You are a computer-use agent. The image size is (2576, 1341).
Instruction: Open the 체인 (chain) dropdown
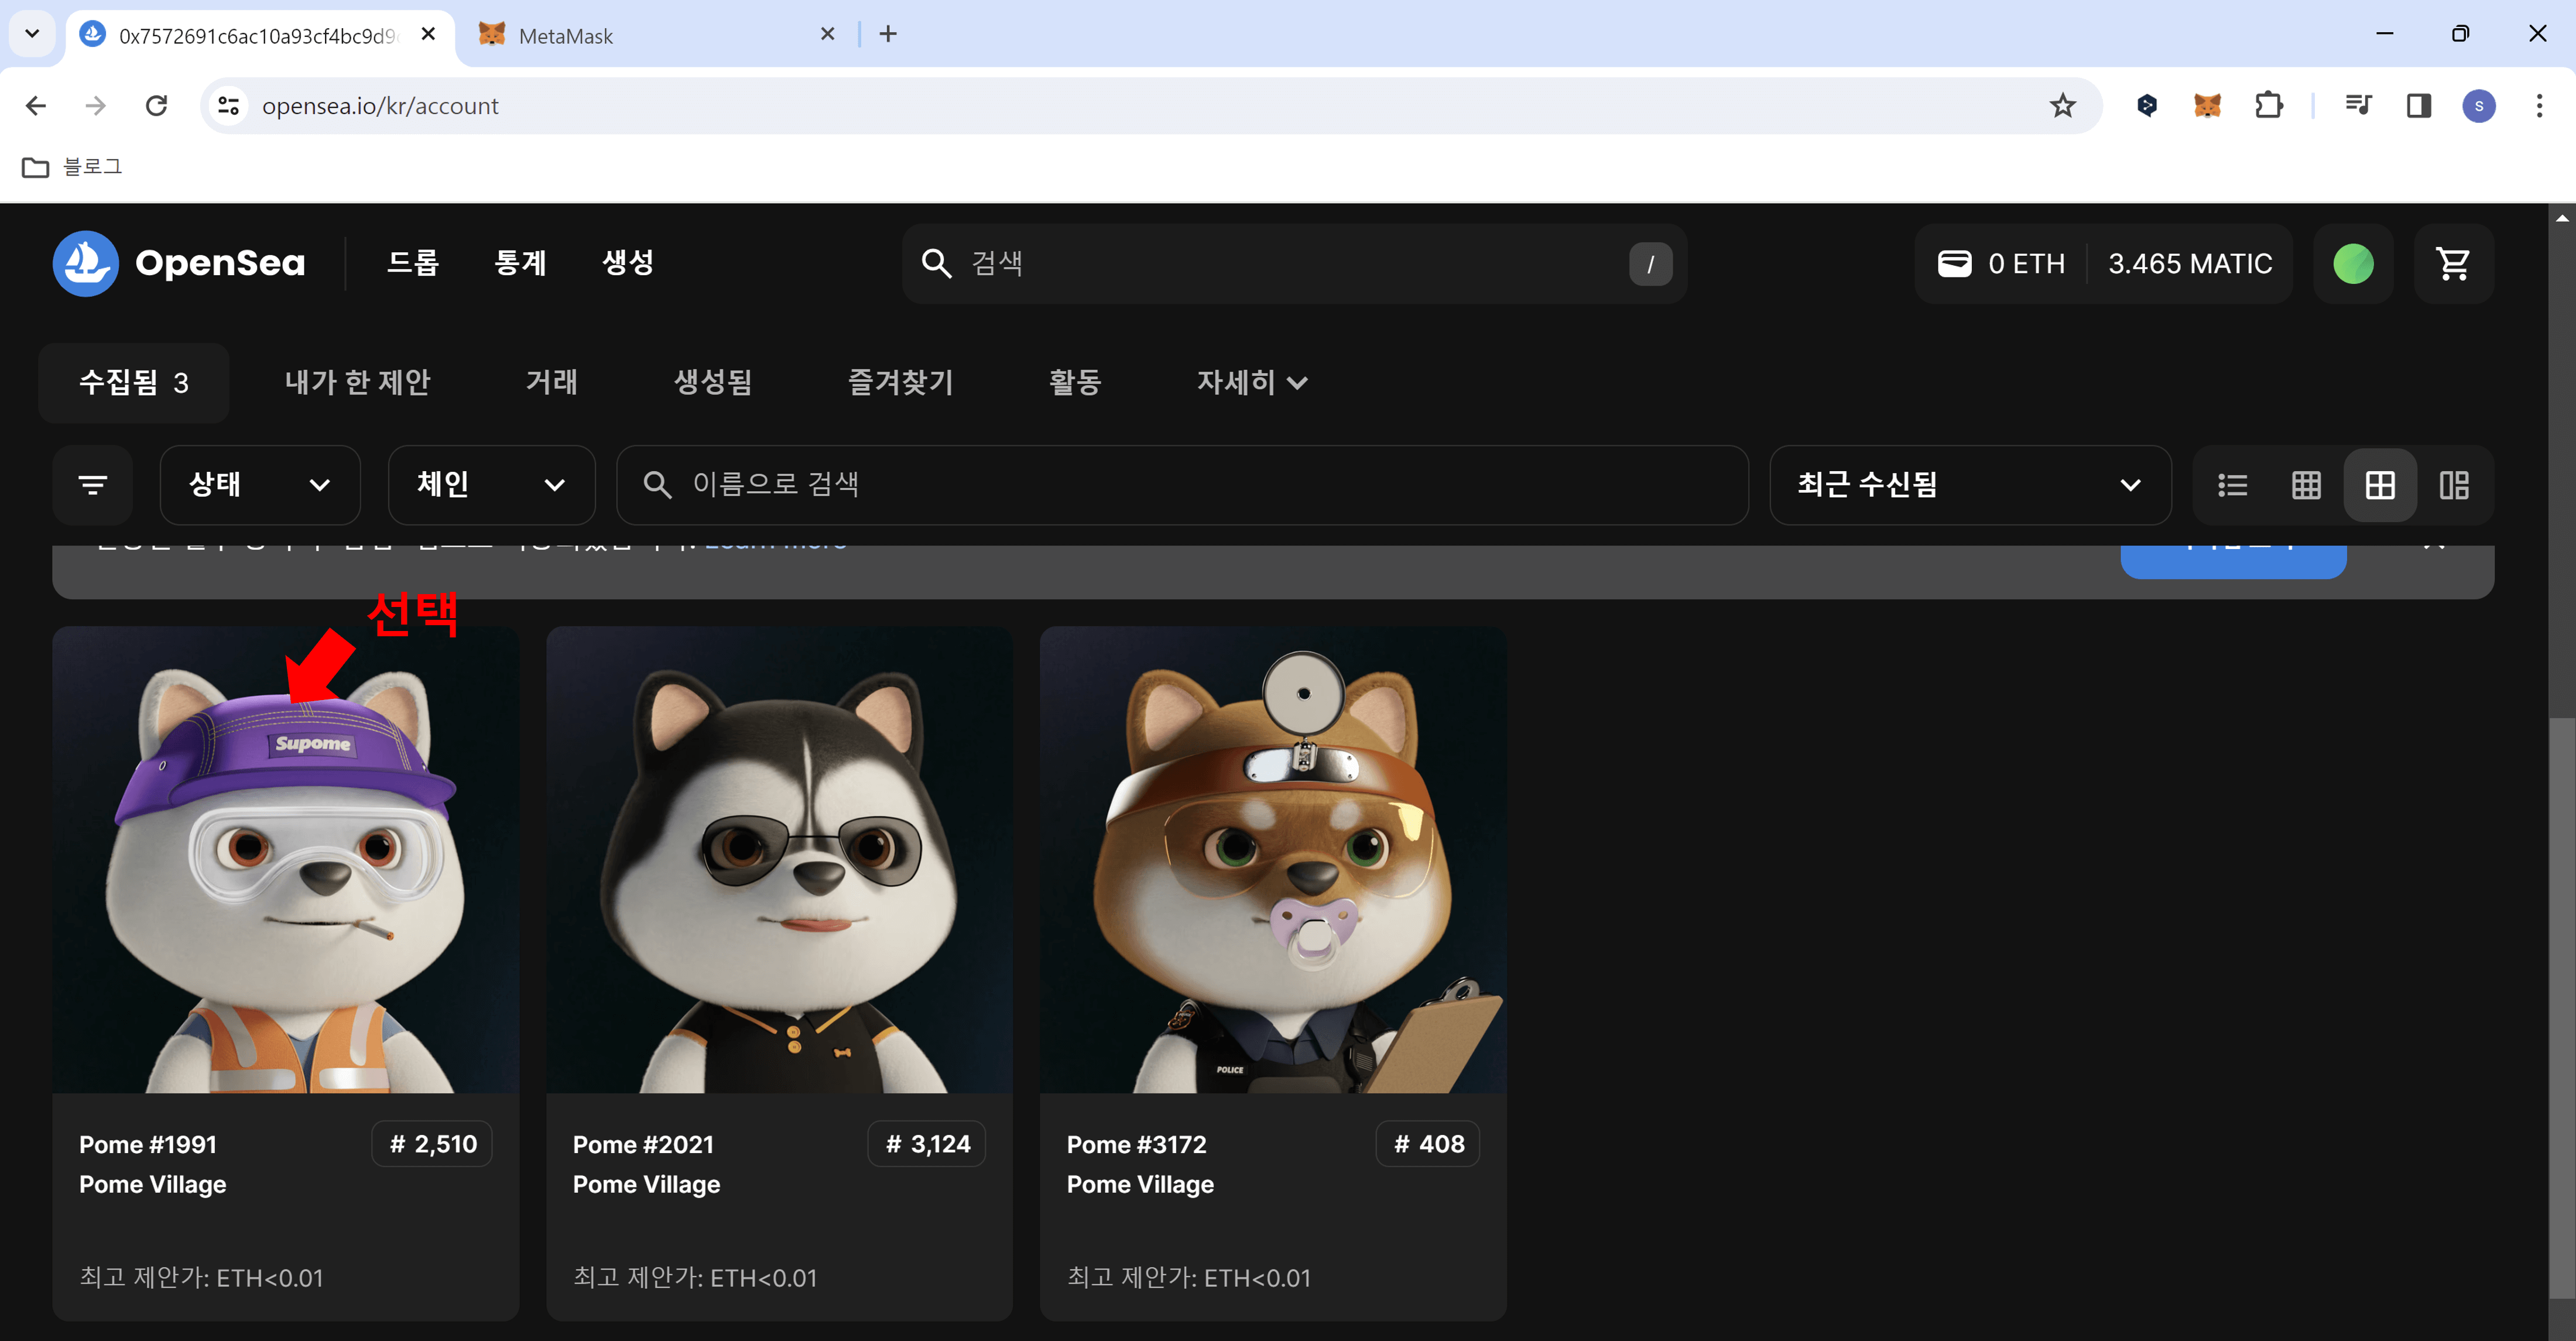point(491,485)
